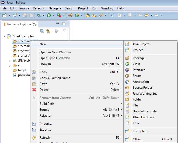Select Source Folder in New submenu

[x=151, y=88]
